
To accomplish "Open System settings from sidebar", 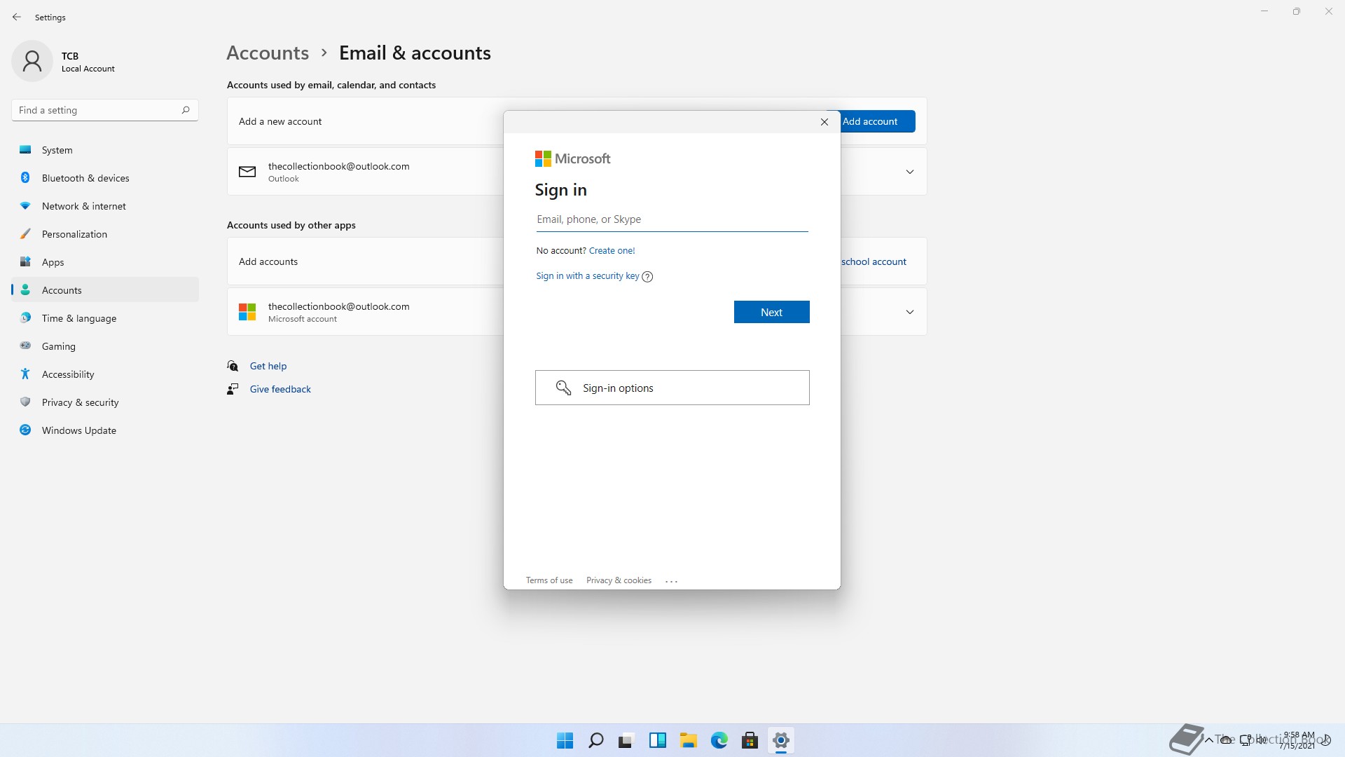I will (105, 150).
